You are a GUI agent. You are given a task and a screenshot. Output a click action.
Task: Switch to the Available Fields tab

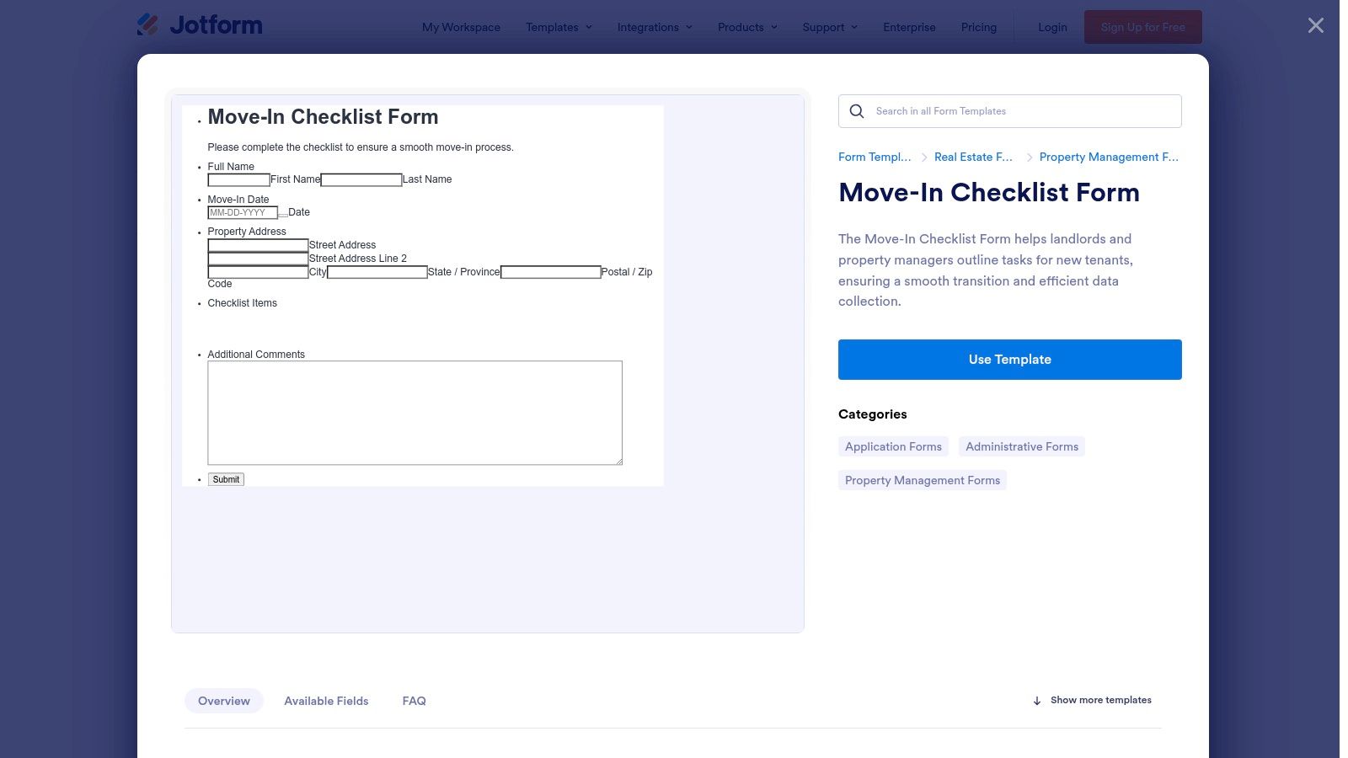(x=326, y=700)
